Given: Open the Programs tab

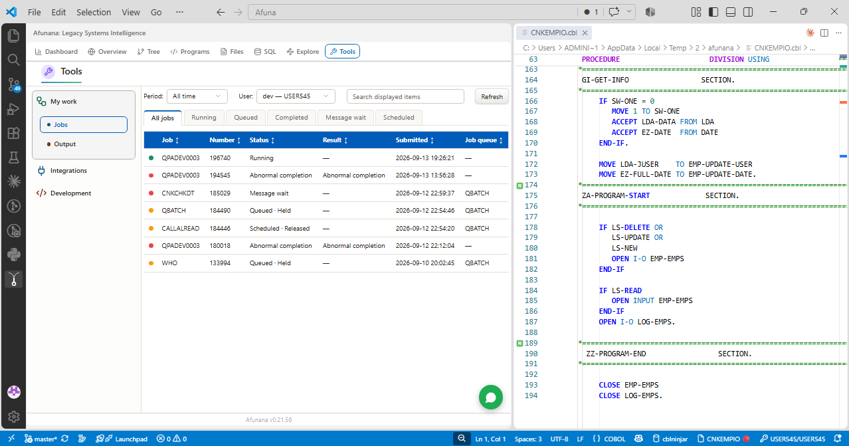Looking at the screenshot, I should (x=190, y=51).
